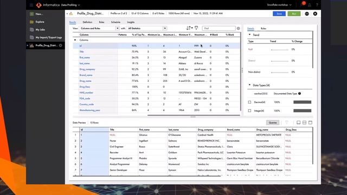Check the Integer(4) data type checkbox
This screenshot has height=195, width=347.
tap(249, 110)
